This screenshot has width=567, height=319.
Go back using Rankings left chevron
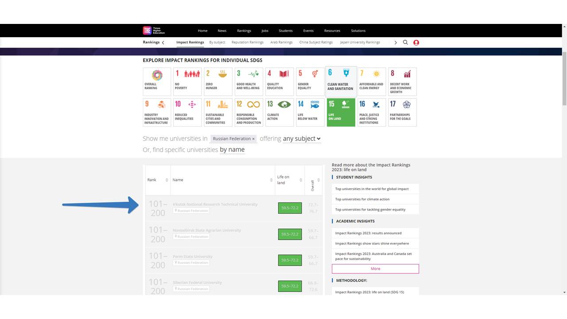(163, 43)
